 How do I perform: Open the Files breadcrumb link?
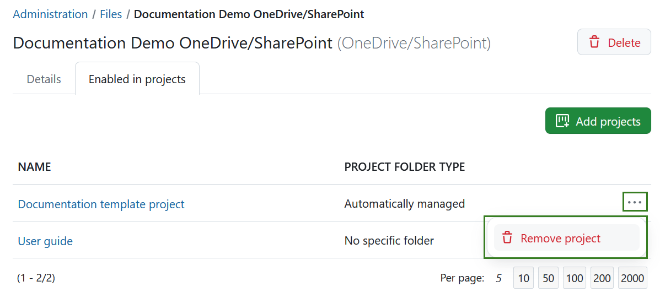[111, 14]
